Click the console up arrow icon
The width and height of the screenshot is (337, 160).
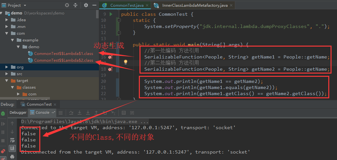coord(12,123)
